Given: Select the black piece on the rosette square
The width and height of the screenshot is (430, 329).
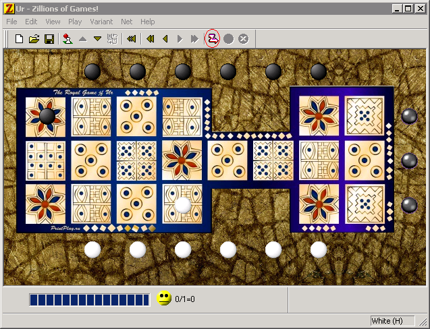Looking at the screenshot, I should pos(47,117).
